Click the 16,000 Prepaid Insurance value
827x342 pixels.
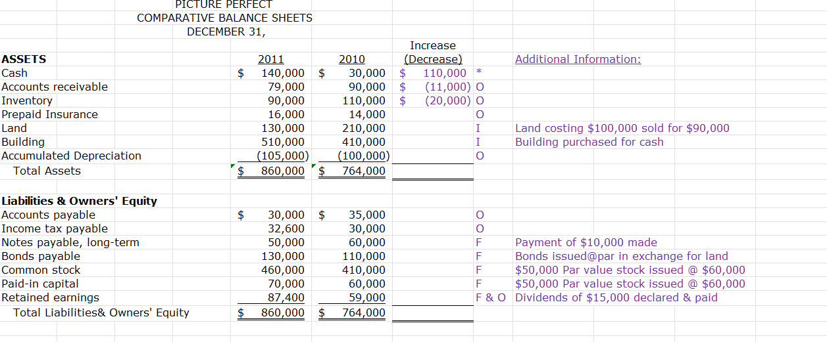tap(286, 114)
